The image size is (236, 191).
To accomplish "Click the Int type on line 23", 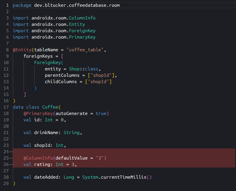I will 60,145.
